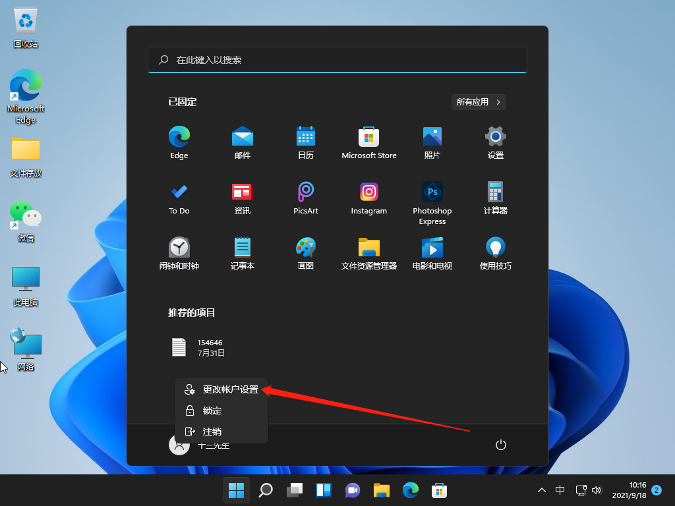675x506 pixels.
Task: Click 锁定 to lock the computer
Action: point(212,410)
